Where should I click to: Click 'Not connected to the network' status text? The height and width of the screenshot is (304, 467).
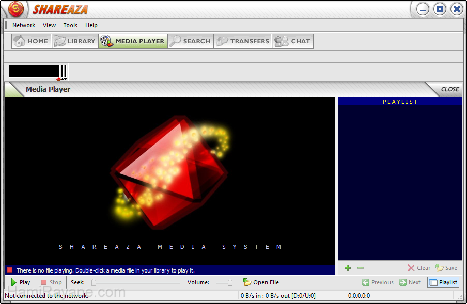coord(47,296)
